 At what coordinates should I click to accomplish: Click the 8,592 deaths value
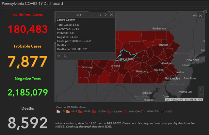[x=27, y=123]
